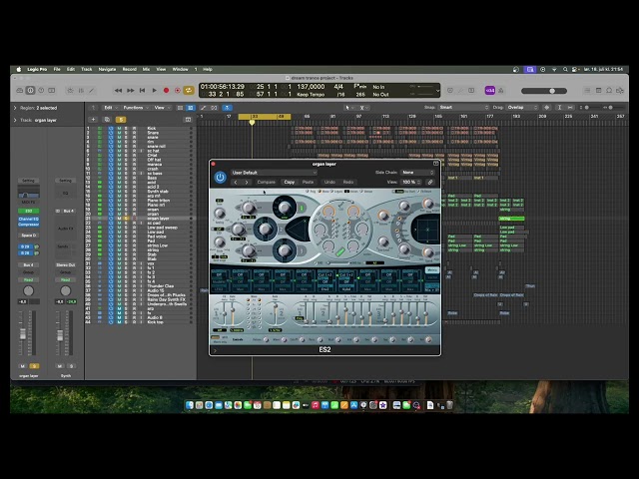Click Redo in the ES2 plugin header

pos(348,182)
